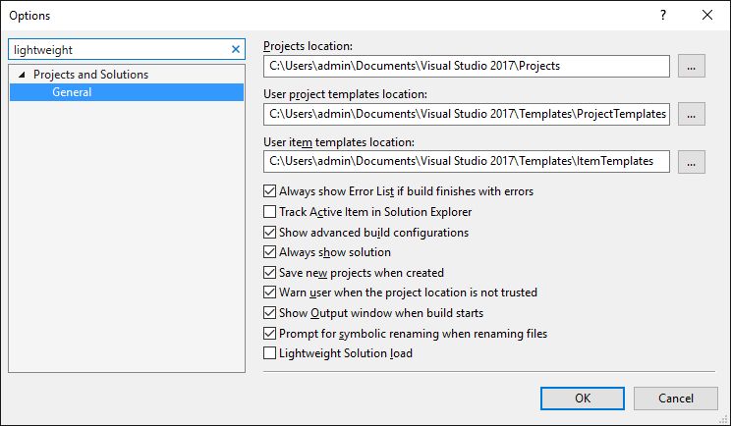
Task: Select the Projects and Solutions category
Action: [x=90, y=75]
